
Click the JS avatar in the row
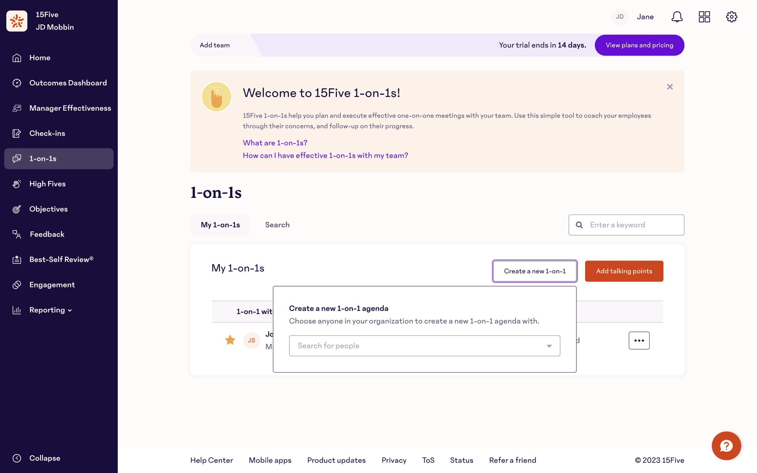252,340
